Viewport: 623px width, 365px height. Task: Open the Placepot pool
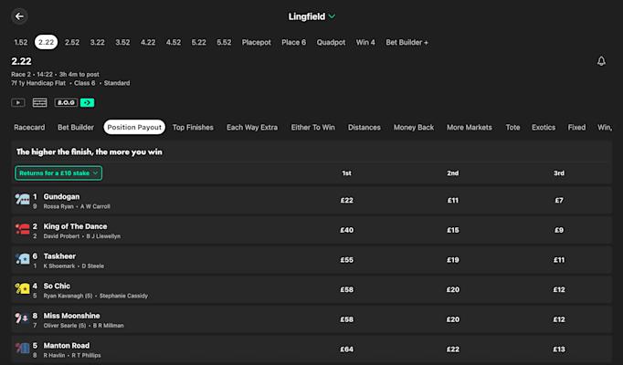[x=257, y=42]
